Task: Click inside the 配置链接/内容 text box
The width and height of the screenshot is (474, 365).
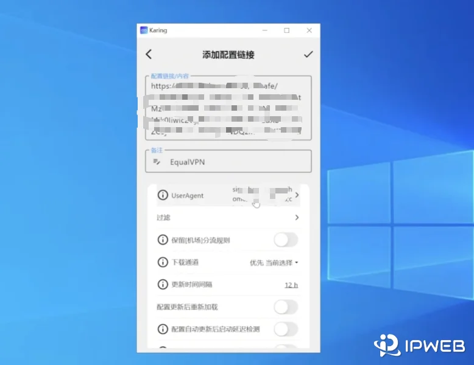Action: (228, 108)
